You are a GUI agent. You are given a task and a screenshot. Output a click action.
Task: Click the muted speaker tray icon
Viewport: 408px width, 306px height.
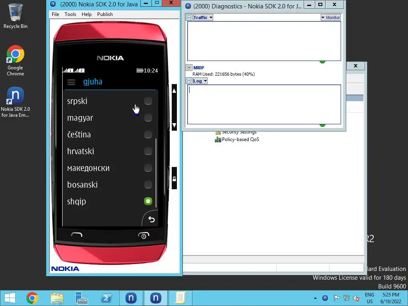coord(356,298)
